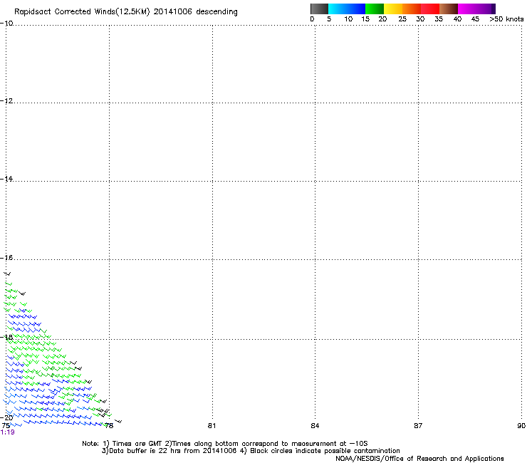
Task: Click the legend tick label 45
Action: (475, 19)
